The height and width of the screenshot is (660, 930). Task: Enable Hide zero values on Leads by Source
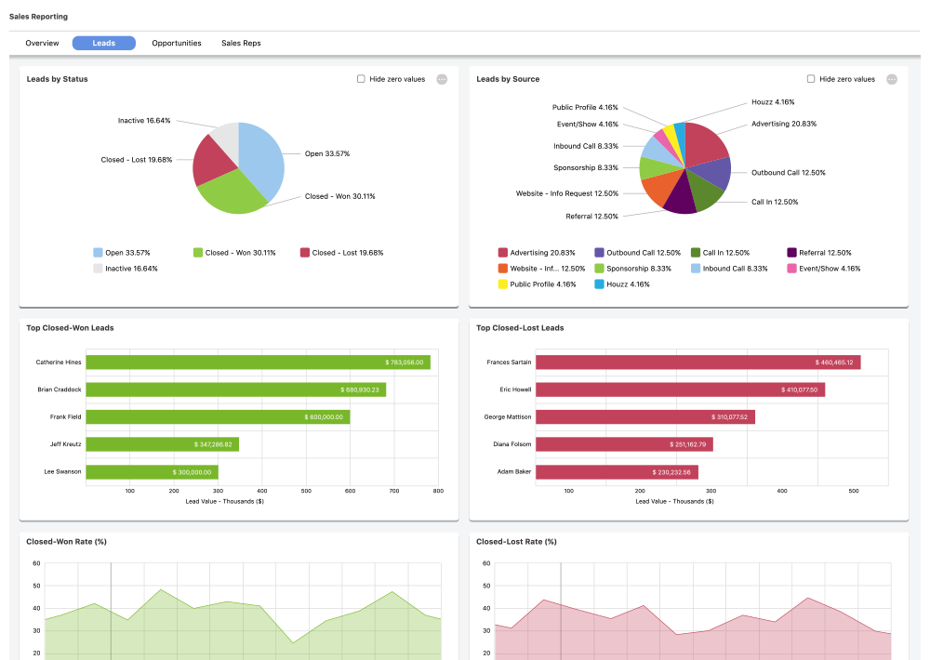(811, 79)
